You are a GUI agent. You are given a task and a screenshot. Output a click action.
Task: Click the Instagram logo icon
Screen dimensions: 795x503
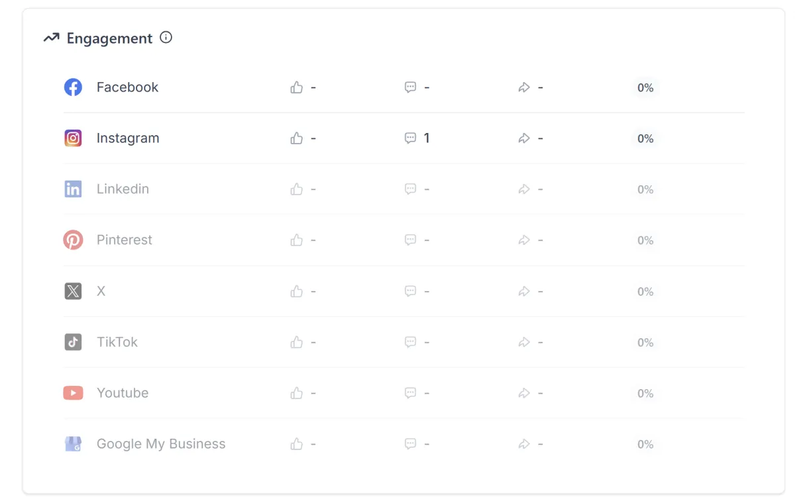coord(73,138)
